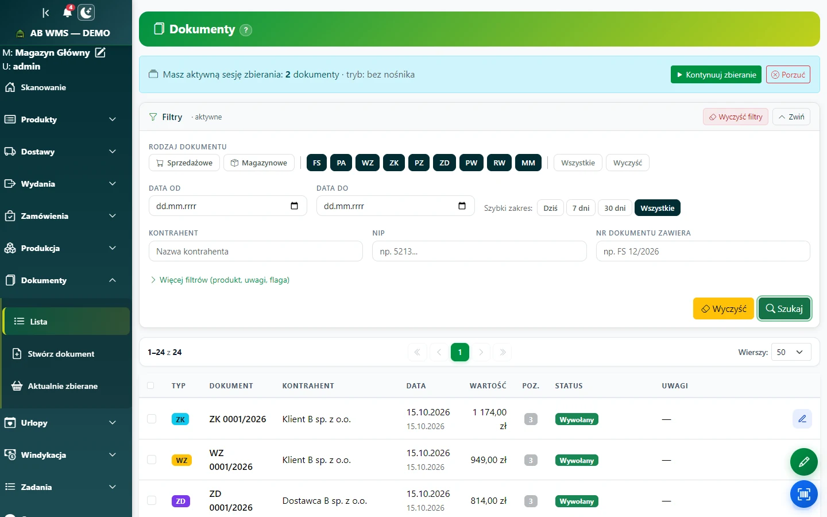Image resolution: width=827 pixels, height=517 pixels.
Task: Click the Kontrahent name input field
Action: pyautogui.click(x=256, y=251)
